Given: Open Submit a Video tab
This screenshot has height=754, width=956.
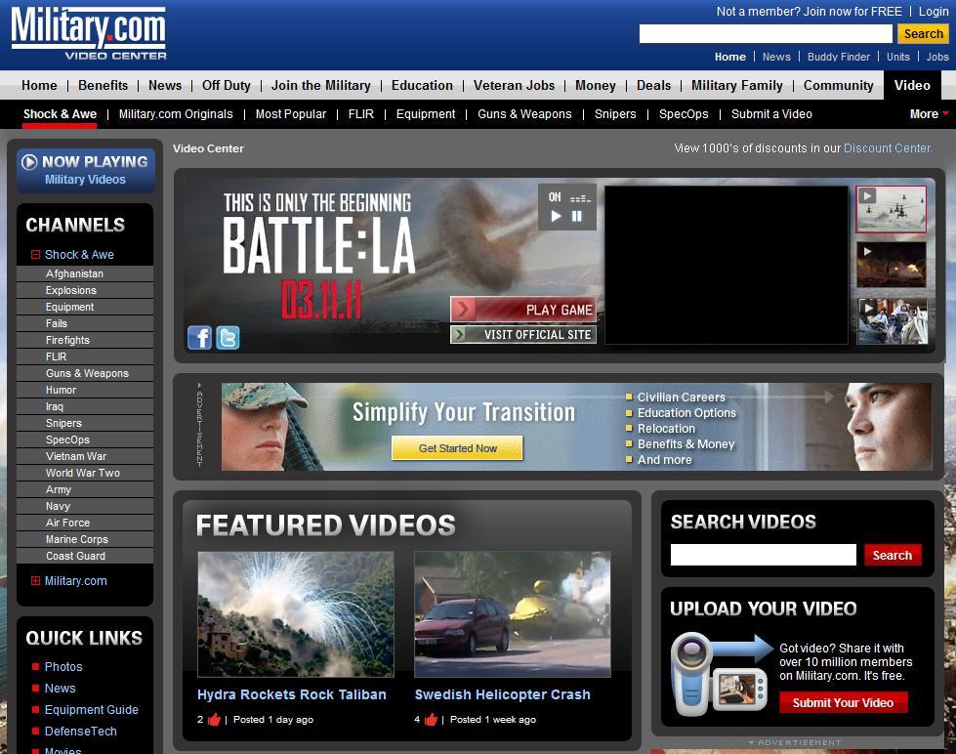Looking at the screenshot, I should point(771,114).
